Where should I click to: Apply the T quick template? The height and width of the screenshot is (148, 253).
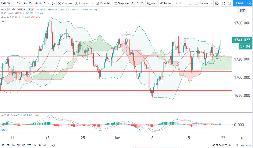pyautogui.click(x=133, y=3)
